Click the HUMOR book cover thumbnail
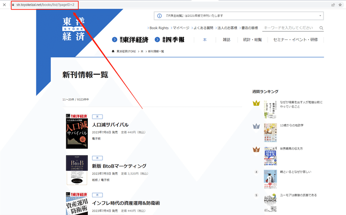This screenshot has height=215, width=346. tap(270, 202)
